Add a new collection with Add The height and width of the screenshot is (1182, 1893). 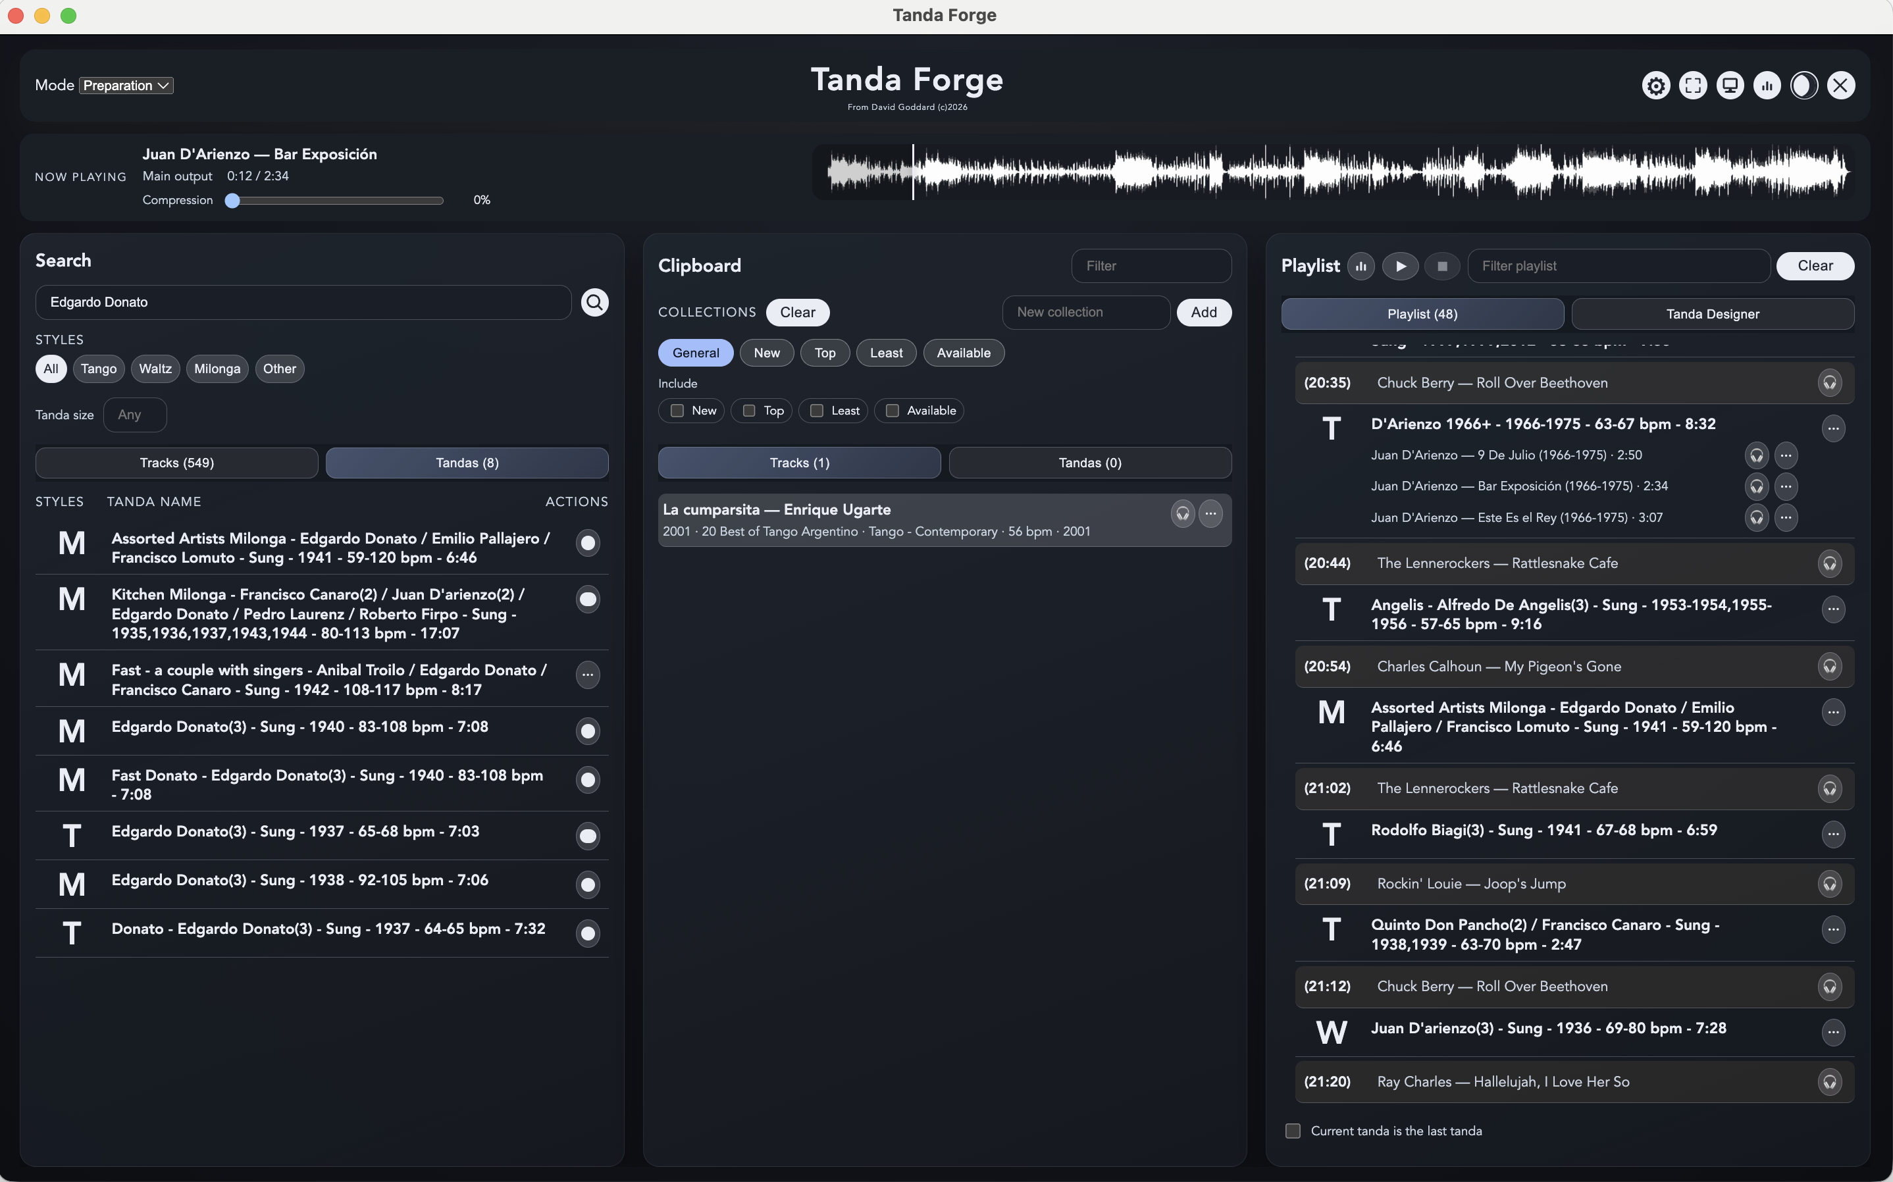[x=1204, y=313]
